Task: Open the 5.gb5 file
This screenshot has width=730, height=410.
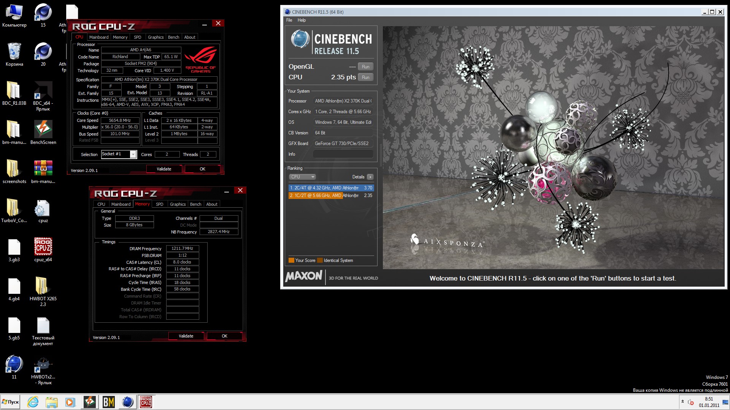Action: pos(14,328)
